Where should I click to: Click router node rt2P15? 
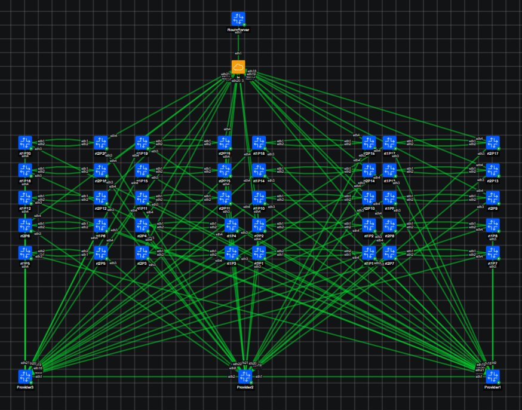[225, 170]
